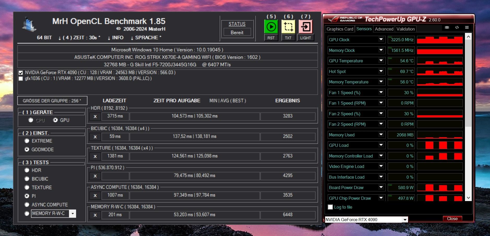Click PI result value 4295
Image resolution: width=490 pixels, height=236 pixels.
(x=288, y=176)
